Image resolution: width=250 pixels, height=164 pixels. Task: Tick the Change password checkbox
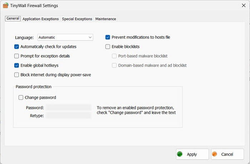pyautogui.click(x=21, y=97)
